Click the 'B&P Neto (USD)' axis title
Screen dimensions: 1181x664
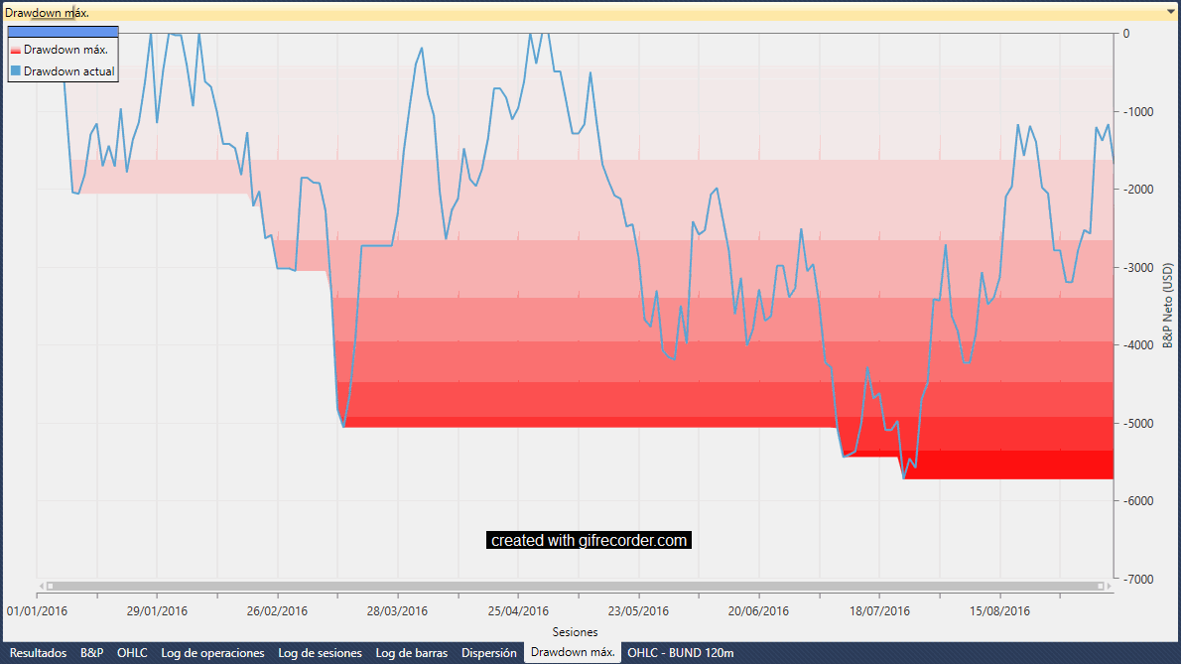click(1167, 305)
